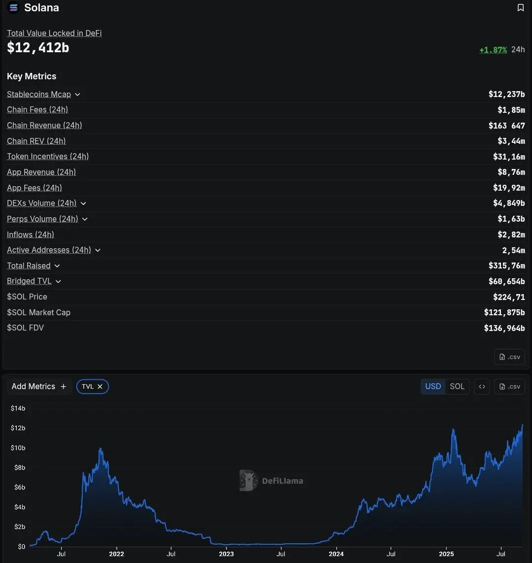Click the Active Addresses value 2,54m
This screenshot has height=563, width=532.
[513, 250]
